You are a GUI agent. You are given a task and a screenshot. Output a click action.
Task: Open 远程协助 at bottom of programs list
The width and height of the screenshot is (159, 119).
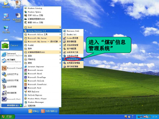(x=42, y=106)
